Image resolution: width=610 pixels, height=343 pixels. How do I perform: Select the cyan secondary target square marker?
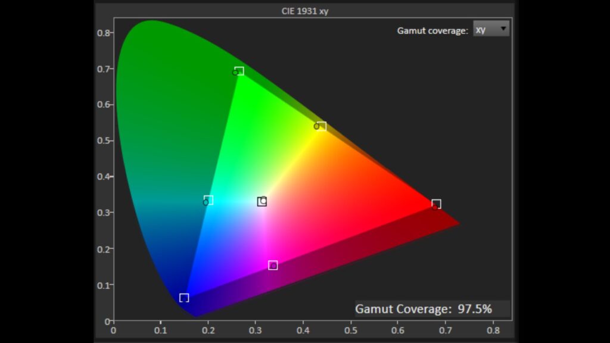click(208, 200)
